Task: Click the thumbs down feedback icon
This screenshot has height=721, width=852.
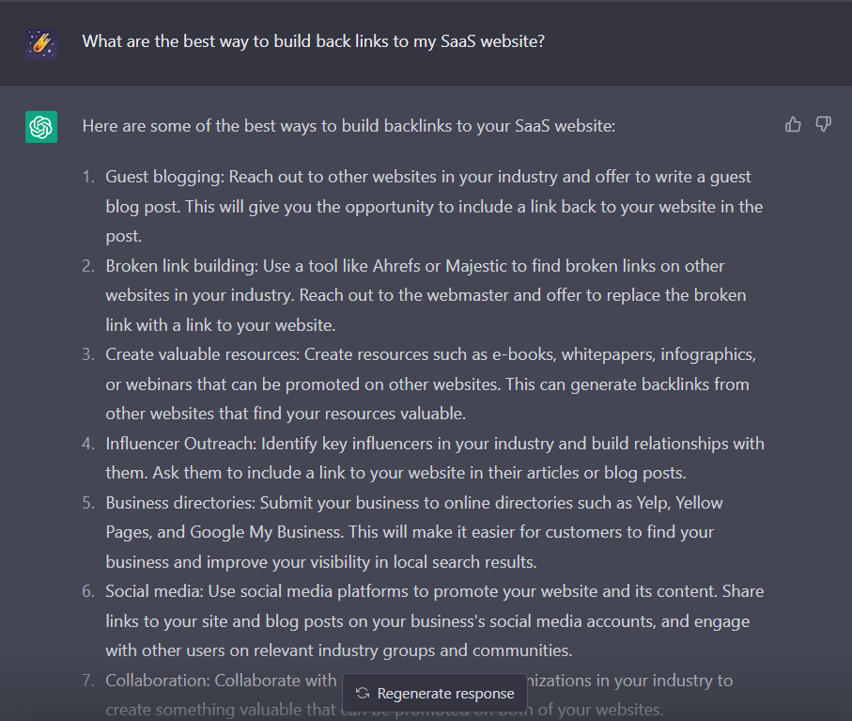Action: (823, 124)
